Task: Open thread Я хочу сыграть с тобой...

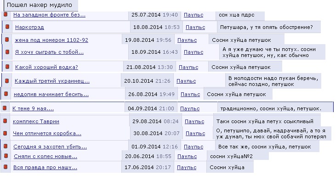Action: [49, 52]
